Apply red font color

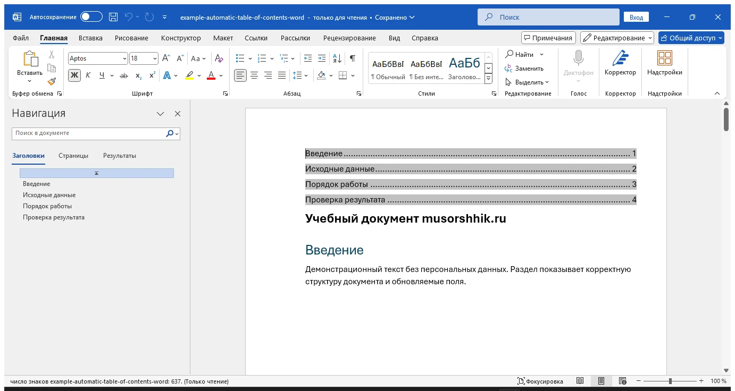click(211, 75)
